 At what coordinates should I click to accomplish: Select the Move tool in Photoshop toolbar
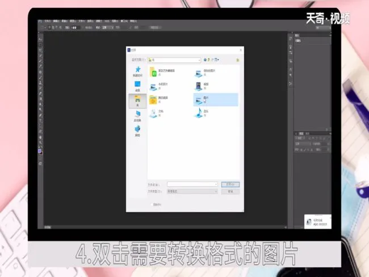(x=40, y=39)
